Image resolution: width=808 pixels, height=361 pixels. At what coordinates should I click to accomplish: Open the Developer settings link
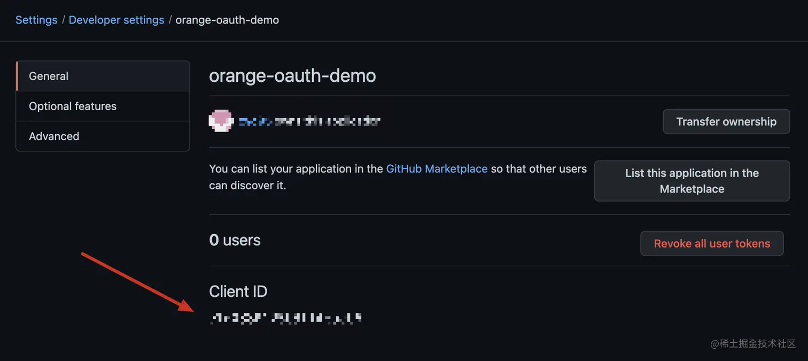click(x=116, y=20)
